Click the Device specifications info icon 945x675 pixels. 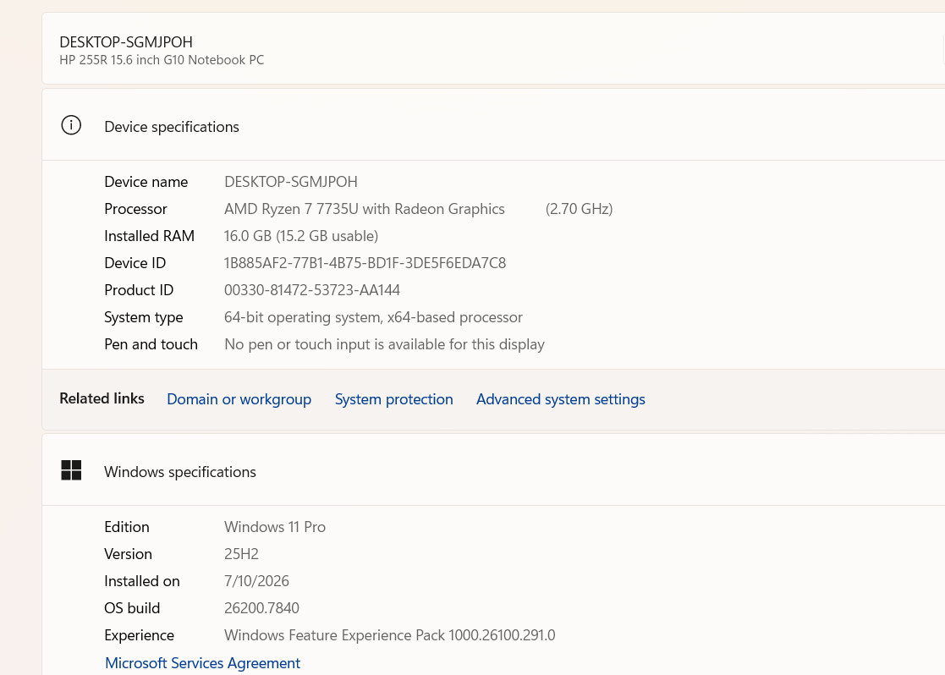(x=71, y=125)
